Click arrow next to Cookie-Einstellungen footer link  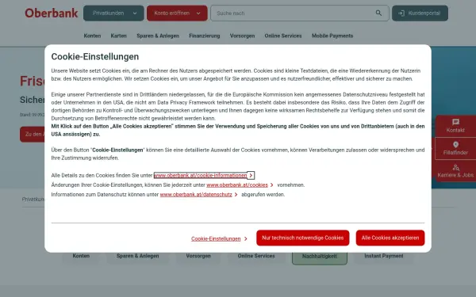coord(246,239)
